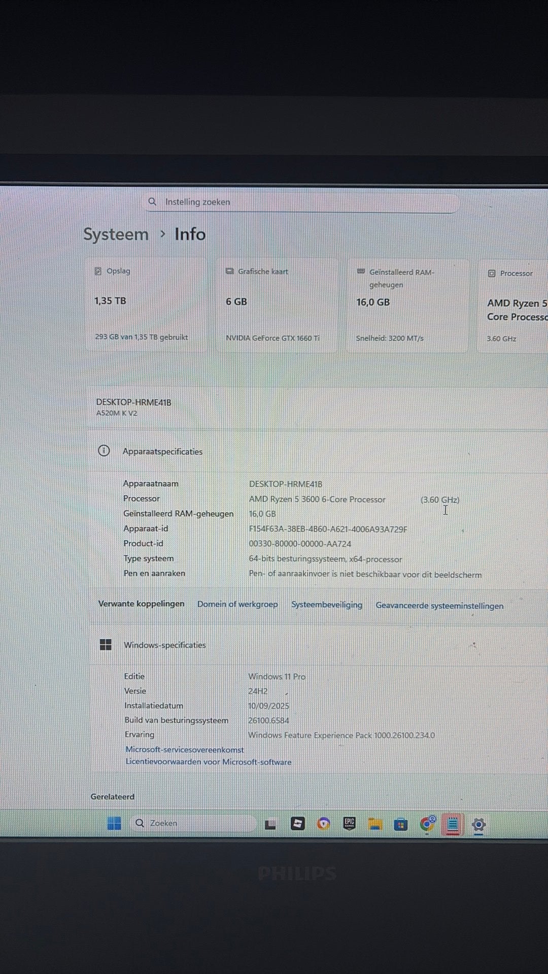Open the Geïnstalleerd RAM-geheugen card
The height and width of the screenshot is (974, 548).
(407, 306)
